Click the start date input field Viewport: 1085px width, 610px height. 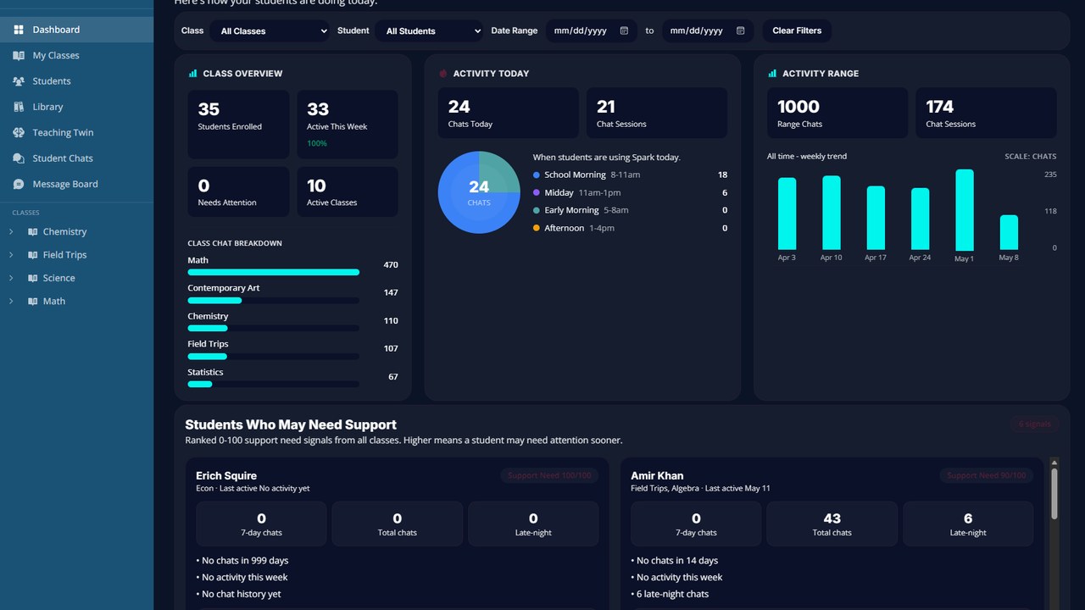tap(591, 30)
